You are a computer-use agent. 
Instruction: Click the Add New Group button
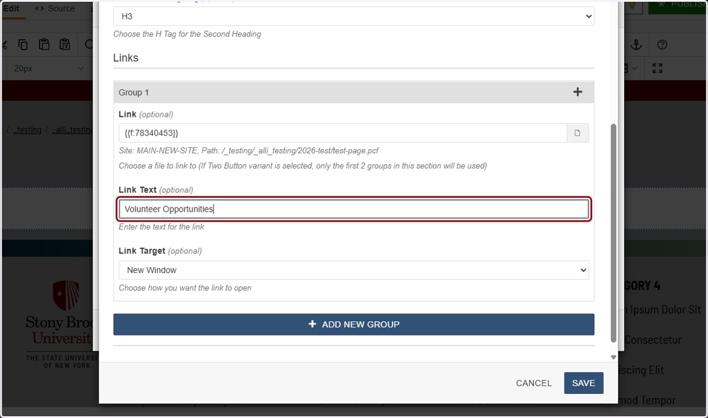(353, 324)
